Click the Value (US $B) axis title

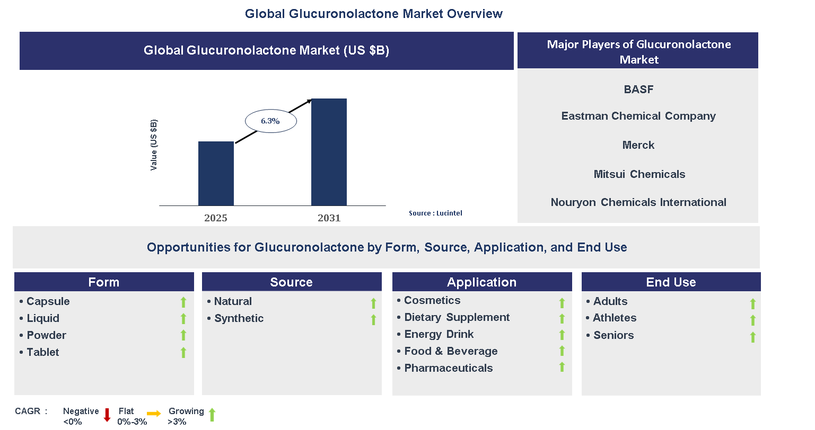click(x=154, y=145)
